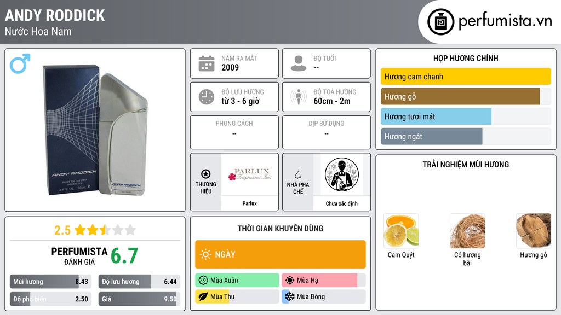Click the blue male gender symbol
The image size is (561, 315).
point(20,63)
